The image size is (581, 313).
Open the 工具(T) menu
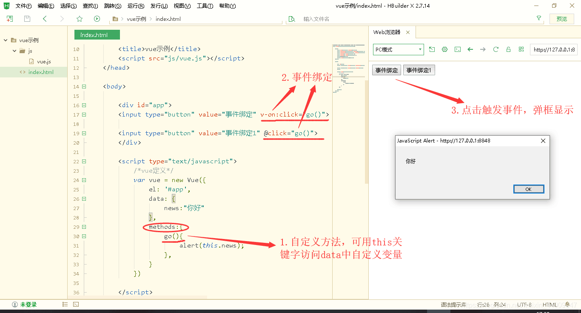205,6
